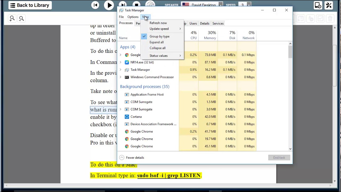Close the open View menu

tap(145, 17)
